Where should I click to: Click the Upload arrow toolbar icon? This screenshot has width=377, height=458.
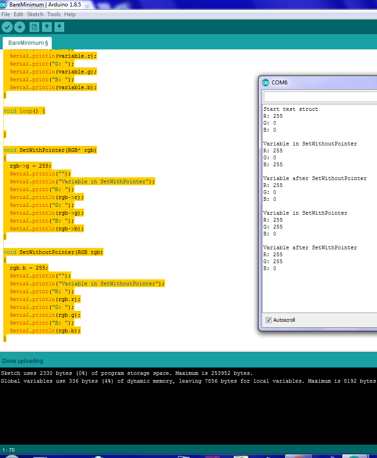click(x=19, y=27)
